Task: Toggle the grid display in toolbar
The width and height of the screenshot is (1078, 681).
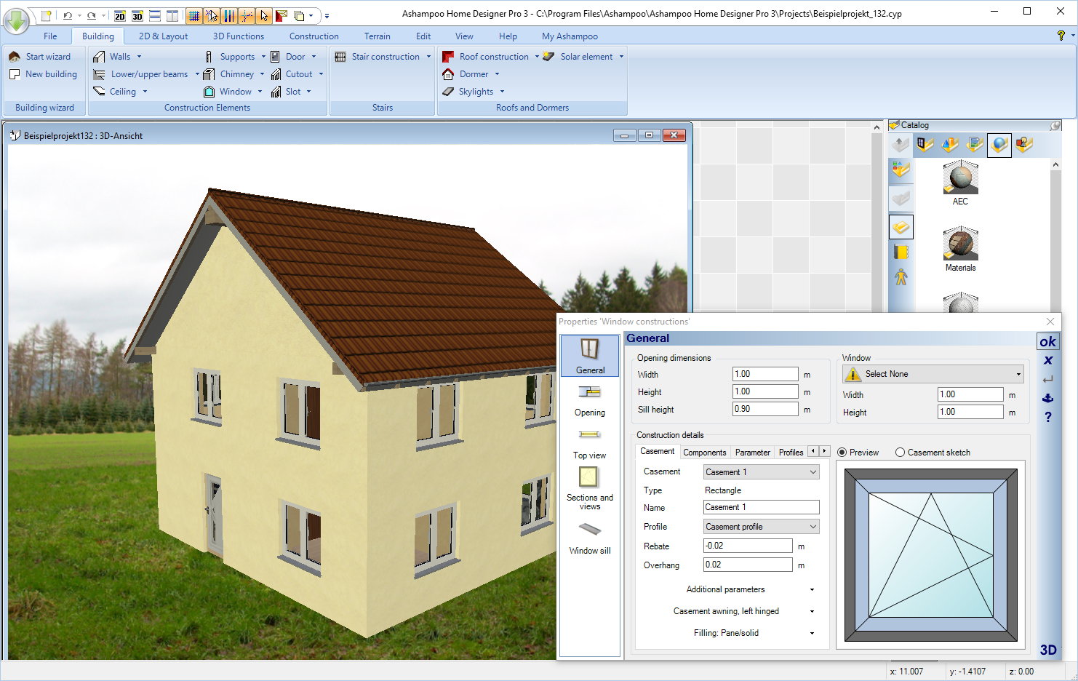Action: pos(193,15)
